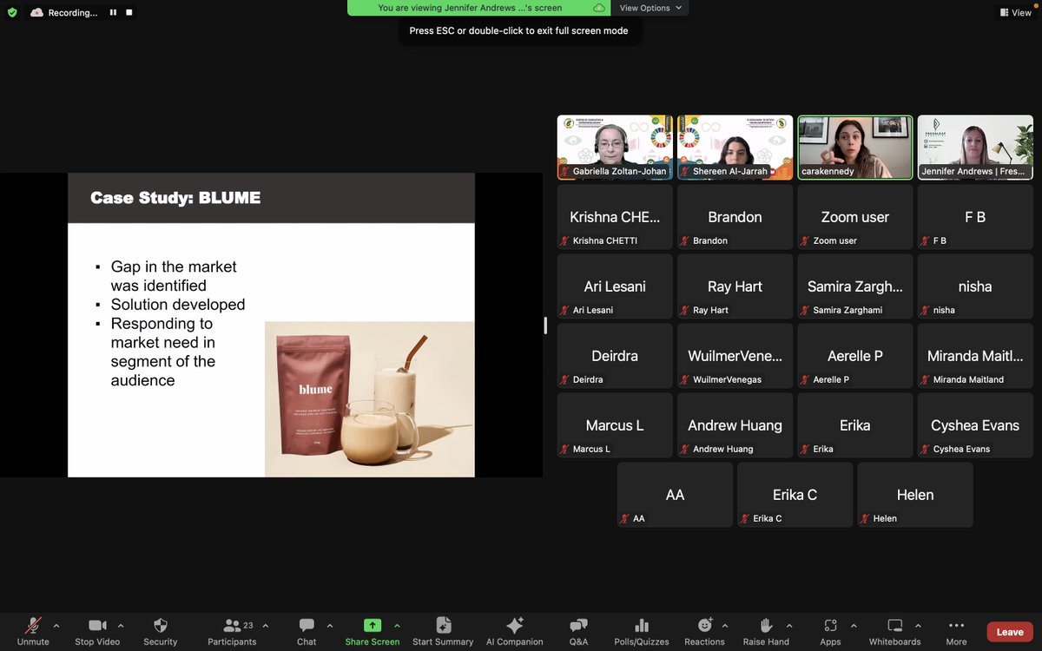The image size is (1042, 651).
Task: Click divider handle between share and gallery
Action: [545, 325]
